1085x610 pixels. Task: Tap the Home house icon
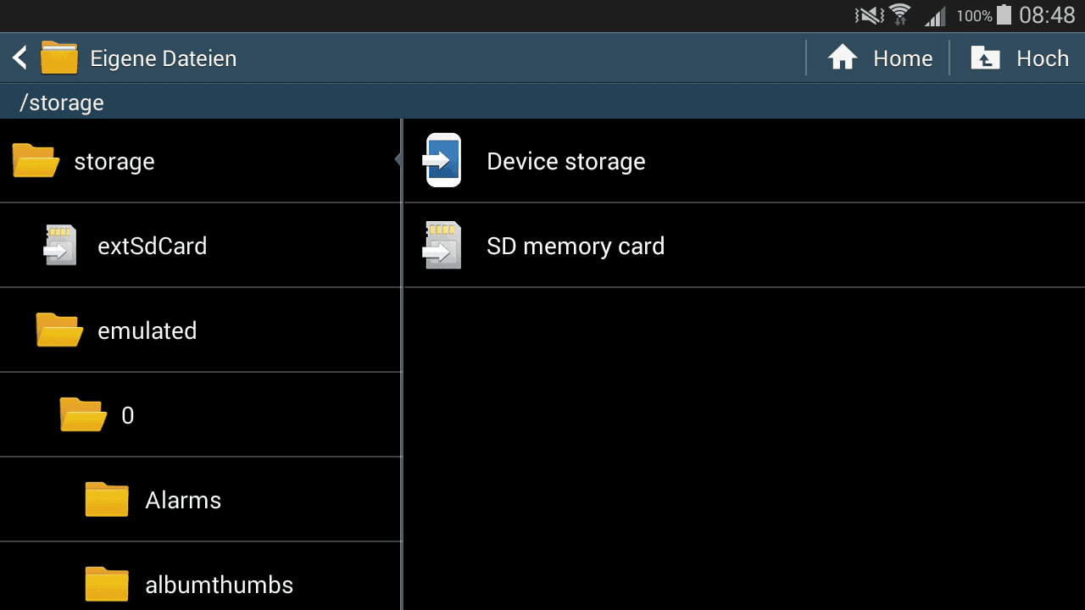843,58
